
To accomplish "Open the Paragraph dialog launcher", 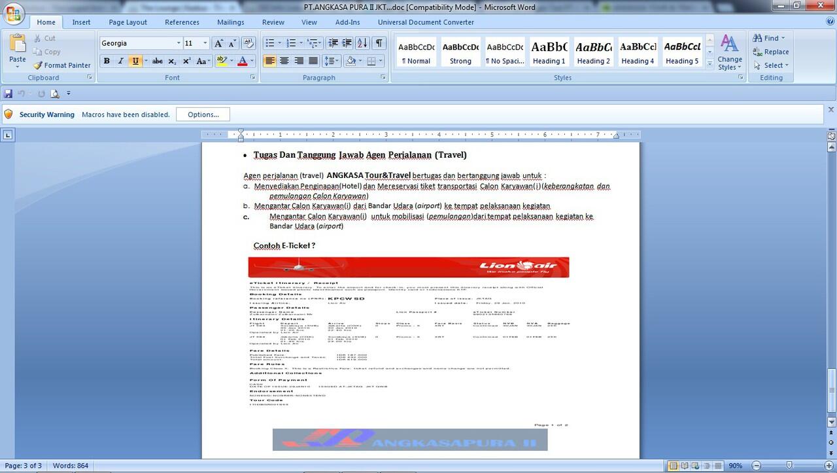I will coord(383,77).
